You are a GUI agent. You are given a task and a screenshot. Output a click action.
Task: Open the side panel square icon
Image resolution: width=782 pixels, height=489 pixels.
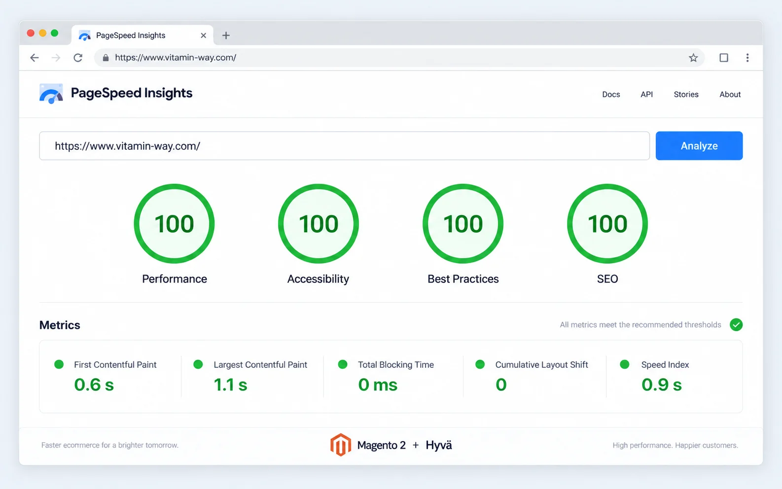tap(724, 58)
